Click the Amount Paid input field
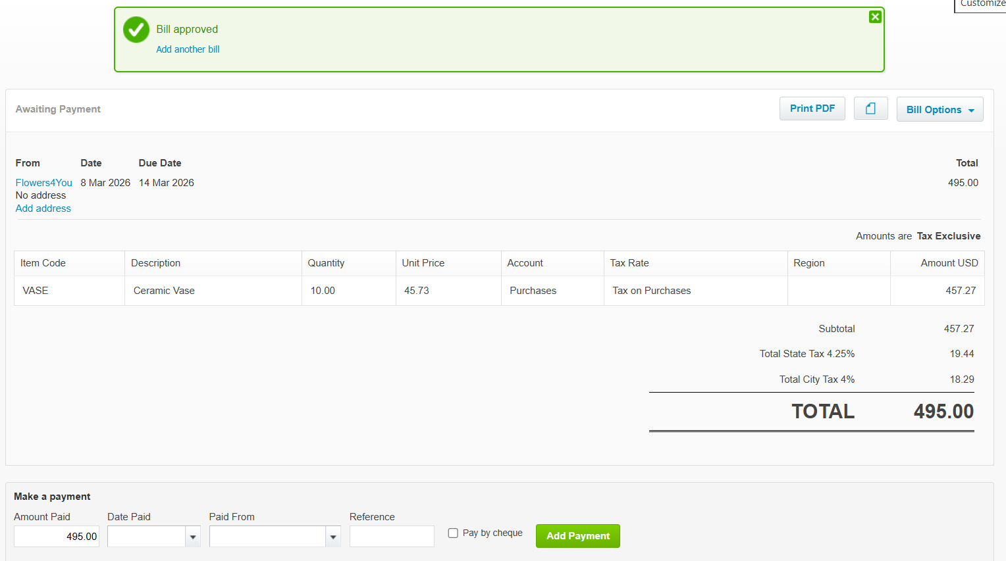This screenshot has height=561, width=1006. point(57,537)
